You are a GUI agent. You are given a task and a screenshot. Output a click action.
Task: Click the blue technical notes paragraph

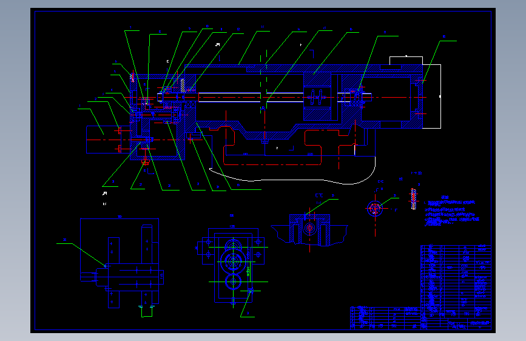pyautogui.click(x=451, y=211)
